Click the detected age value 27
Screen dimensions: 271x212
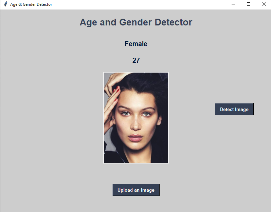(136, 60)
